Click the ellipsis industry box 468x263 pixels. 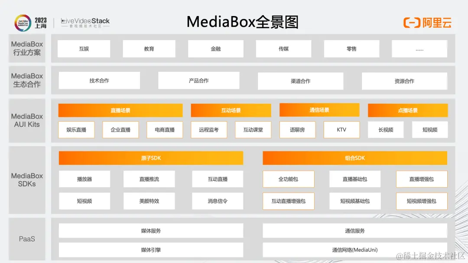point(419,49)
